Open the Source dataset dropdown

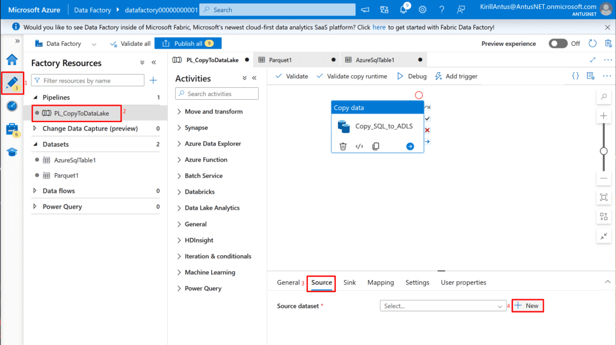pos(443,306)
